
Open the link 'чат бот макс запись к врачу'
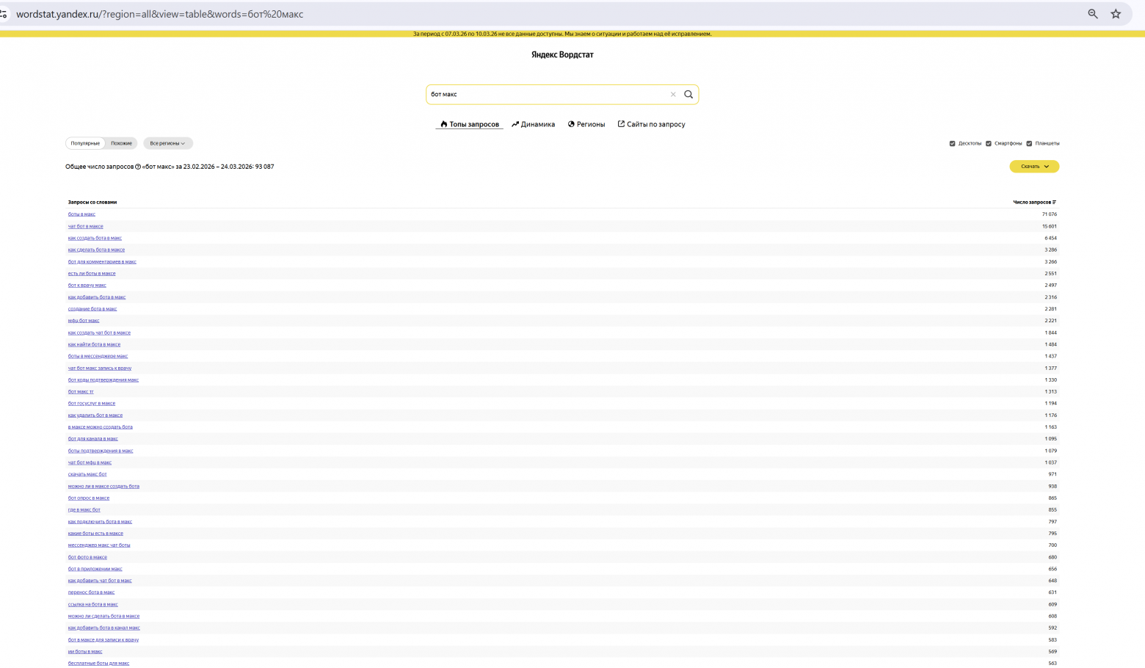point(100,368)
